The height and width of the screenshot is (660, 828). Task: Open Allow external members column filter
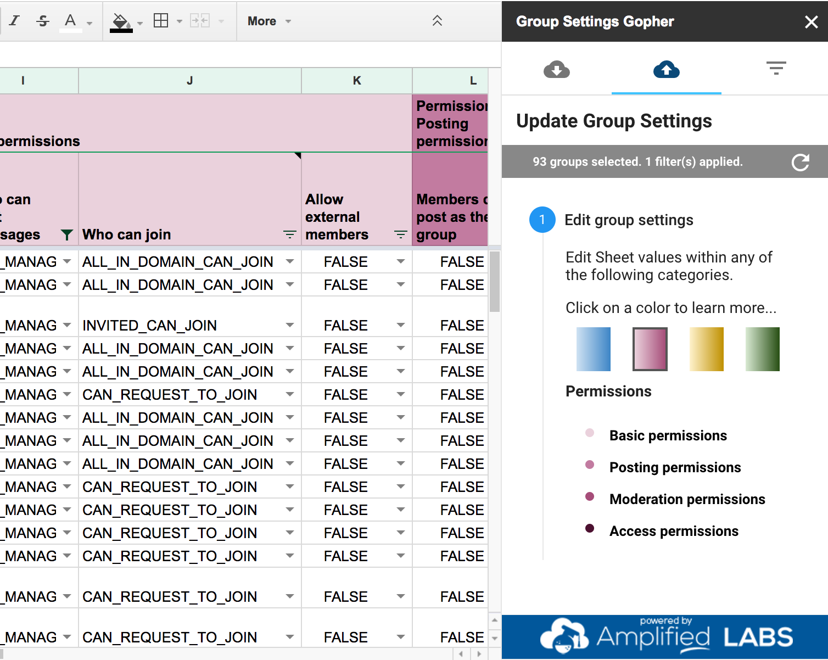pos(401,235)
